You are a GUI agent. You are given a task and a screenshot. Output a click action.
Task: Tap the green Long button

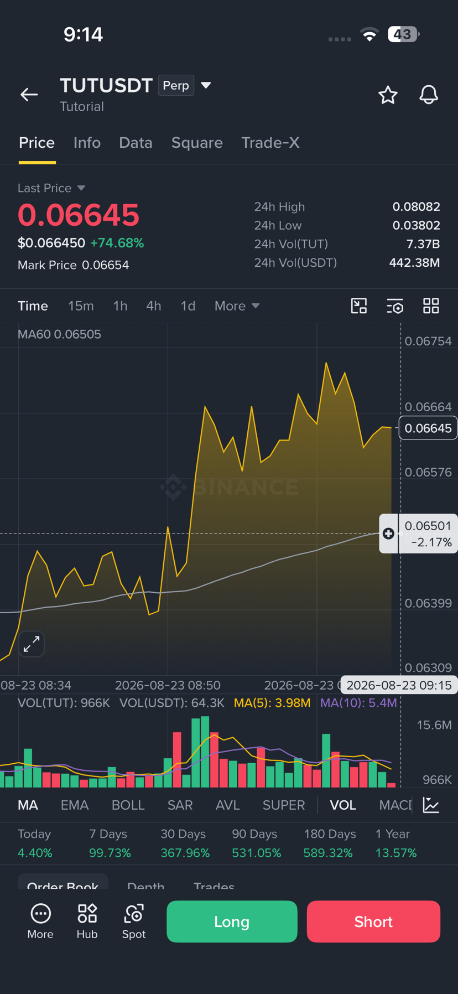tap(232, 921)
